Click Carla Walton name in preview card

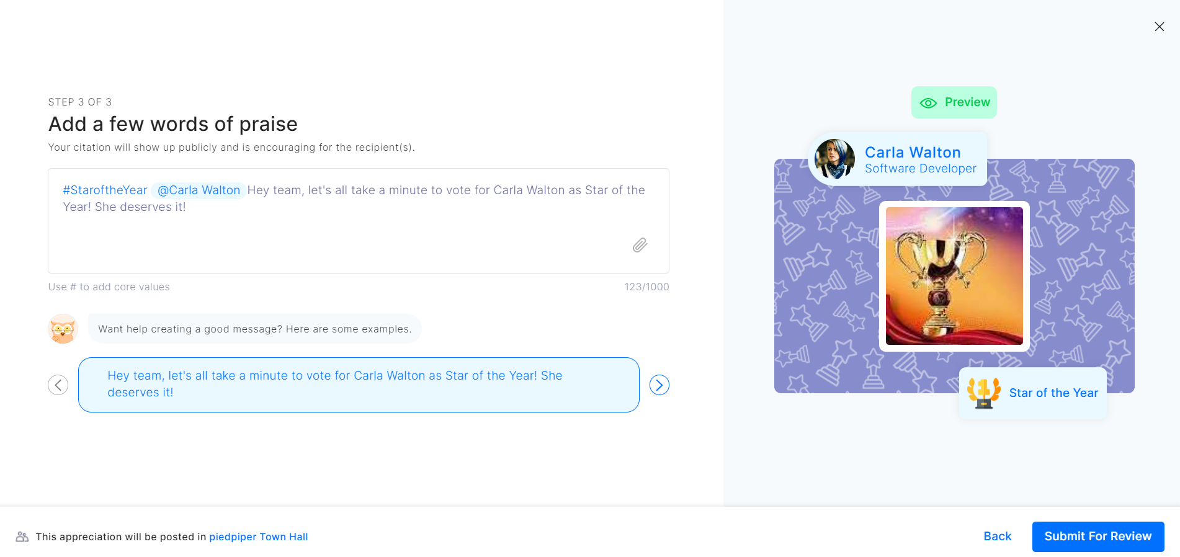click(x=912, y=153)
